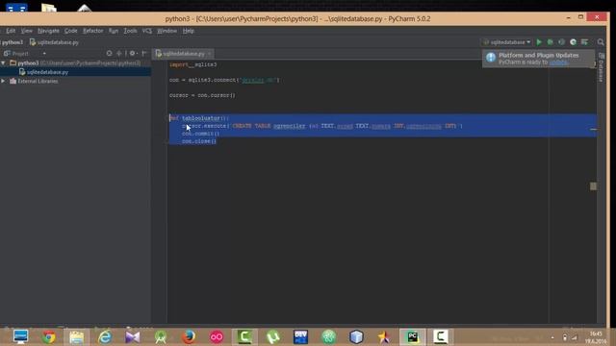
Task: Click the update link in the notification
Action: tap(558, 62)
